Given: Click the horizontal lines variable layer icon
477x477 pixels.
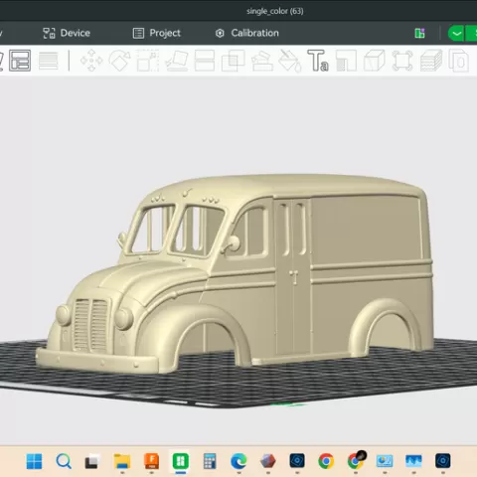Looking at the screenshot, I should pyautogui.click(x=49, y=61).
